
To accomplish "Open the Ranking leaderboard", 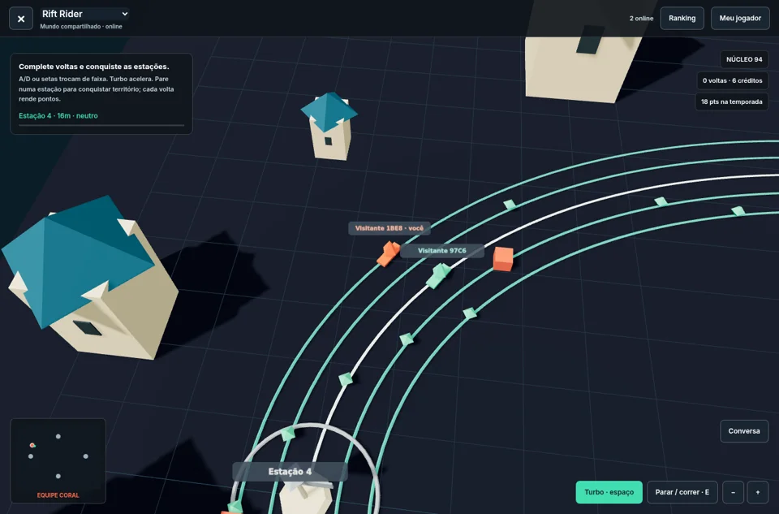I will (682, 19).
